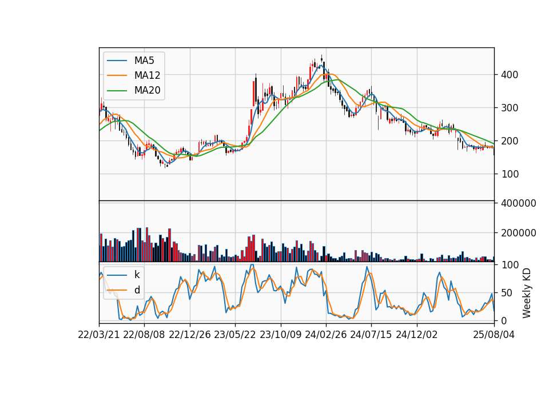Click the 24/07/15 date tick label

371,335
